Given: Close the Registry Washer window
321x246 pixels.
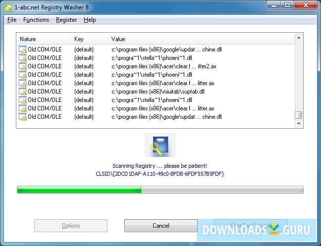Looking at the screenshot, I should pyautogui.click(x=306, y=5).
